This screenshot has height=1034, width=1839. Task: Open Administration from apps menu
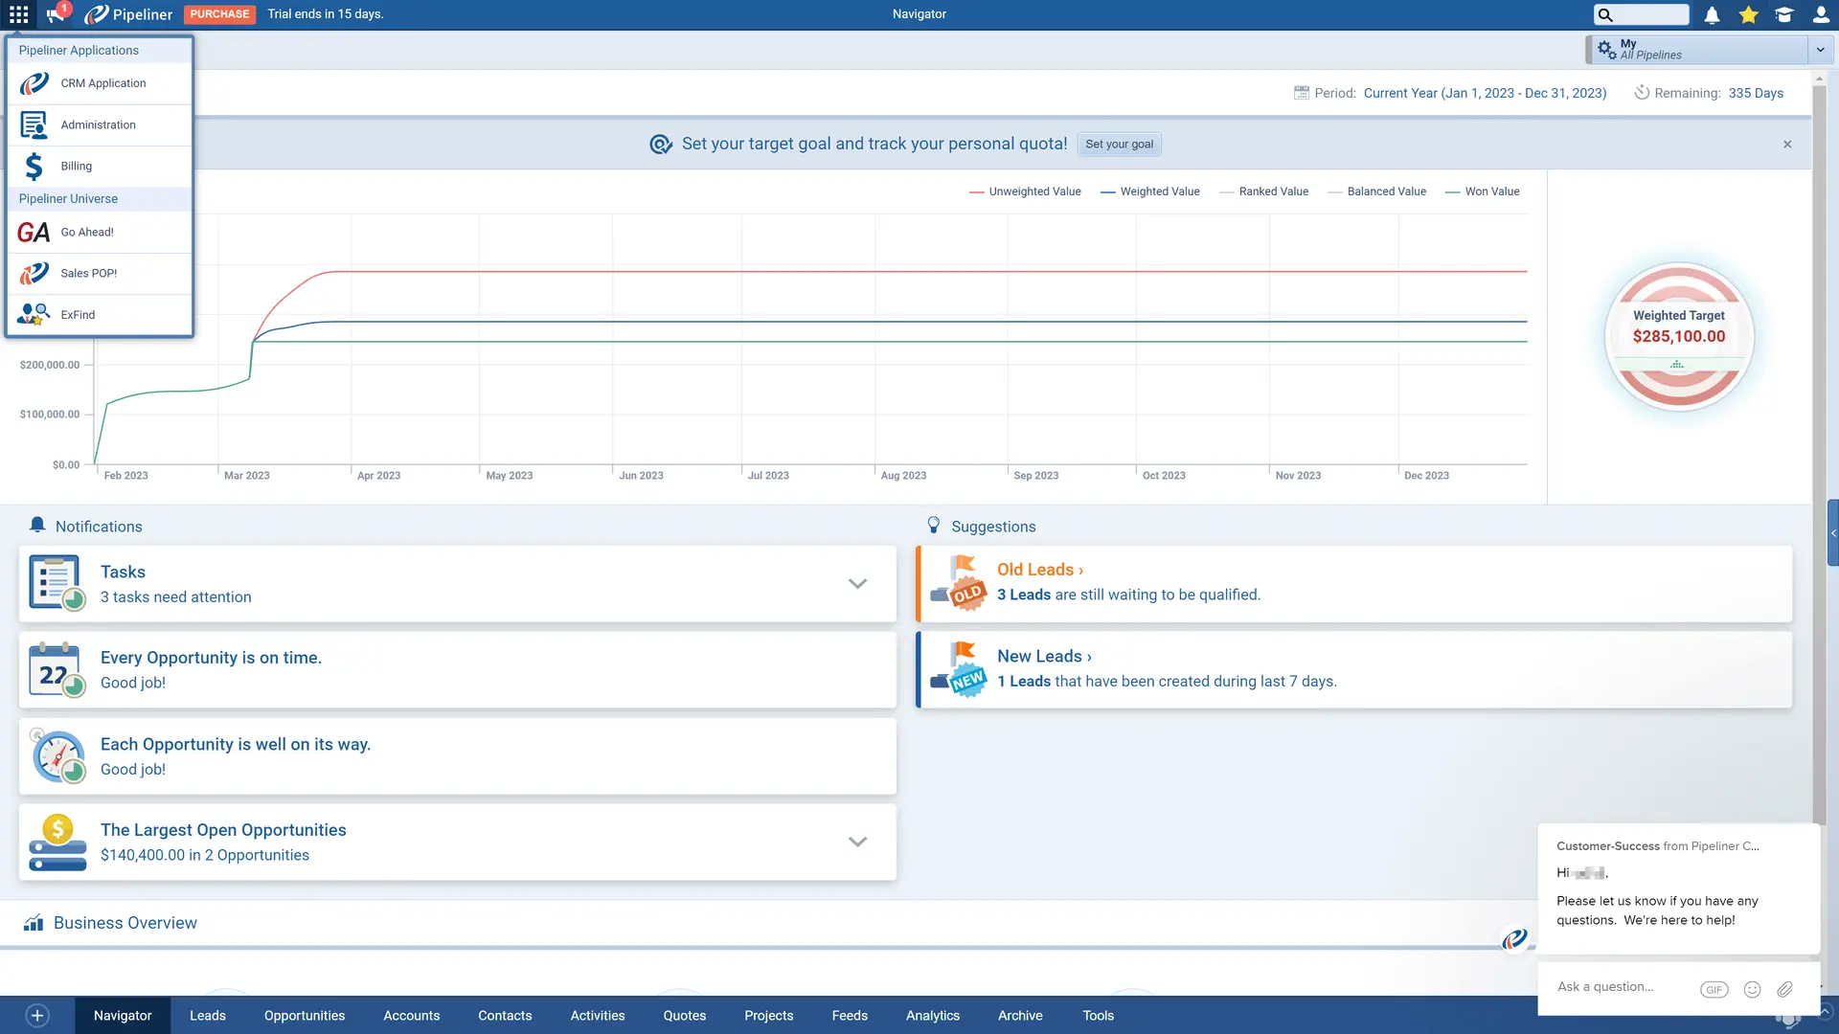tap(100, 124)
